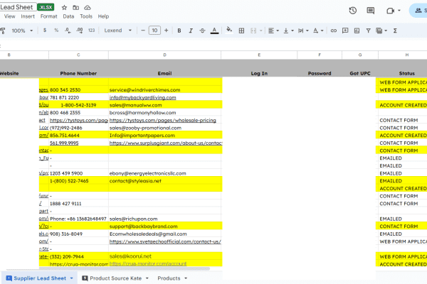Viewport: 427px width, 284px height.
Task: Open the Lexend font dropdown
Action: [x=117, y=31]
